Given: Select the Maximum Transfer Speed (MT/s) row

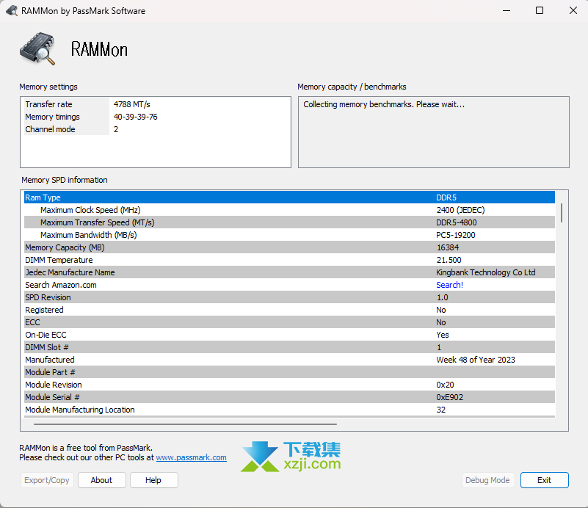Looking at the screenshot, I should [289, 222].
